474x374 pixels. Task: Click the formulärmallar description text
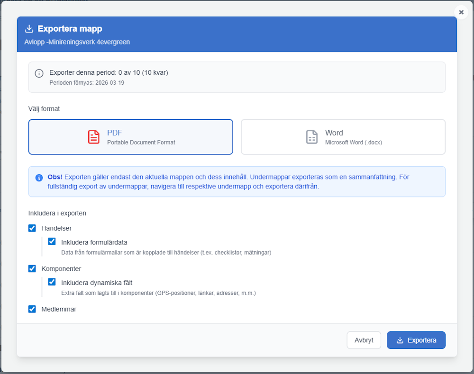(166, 253)
